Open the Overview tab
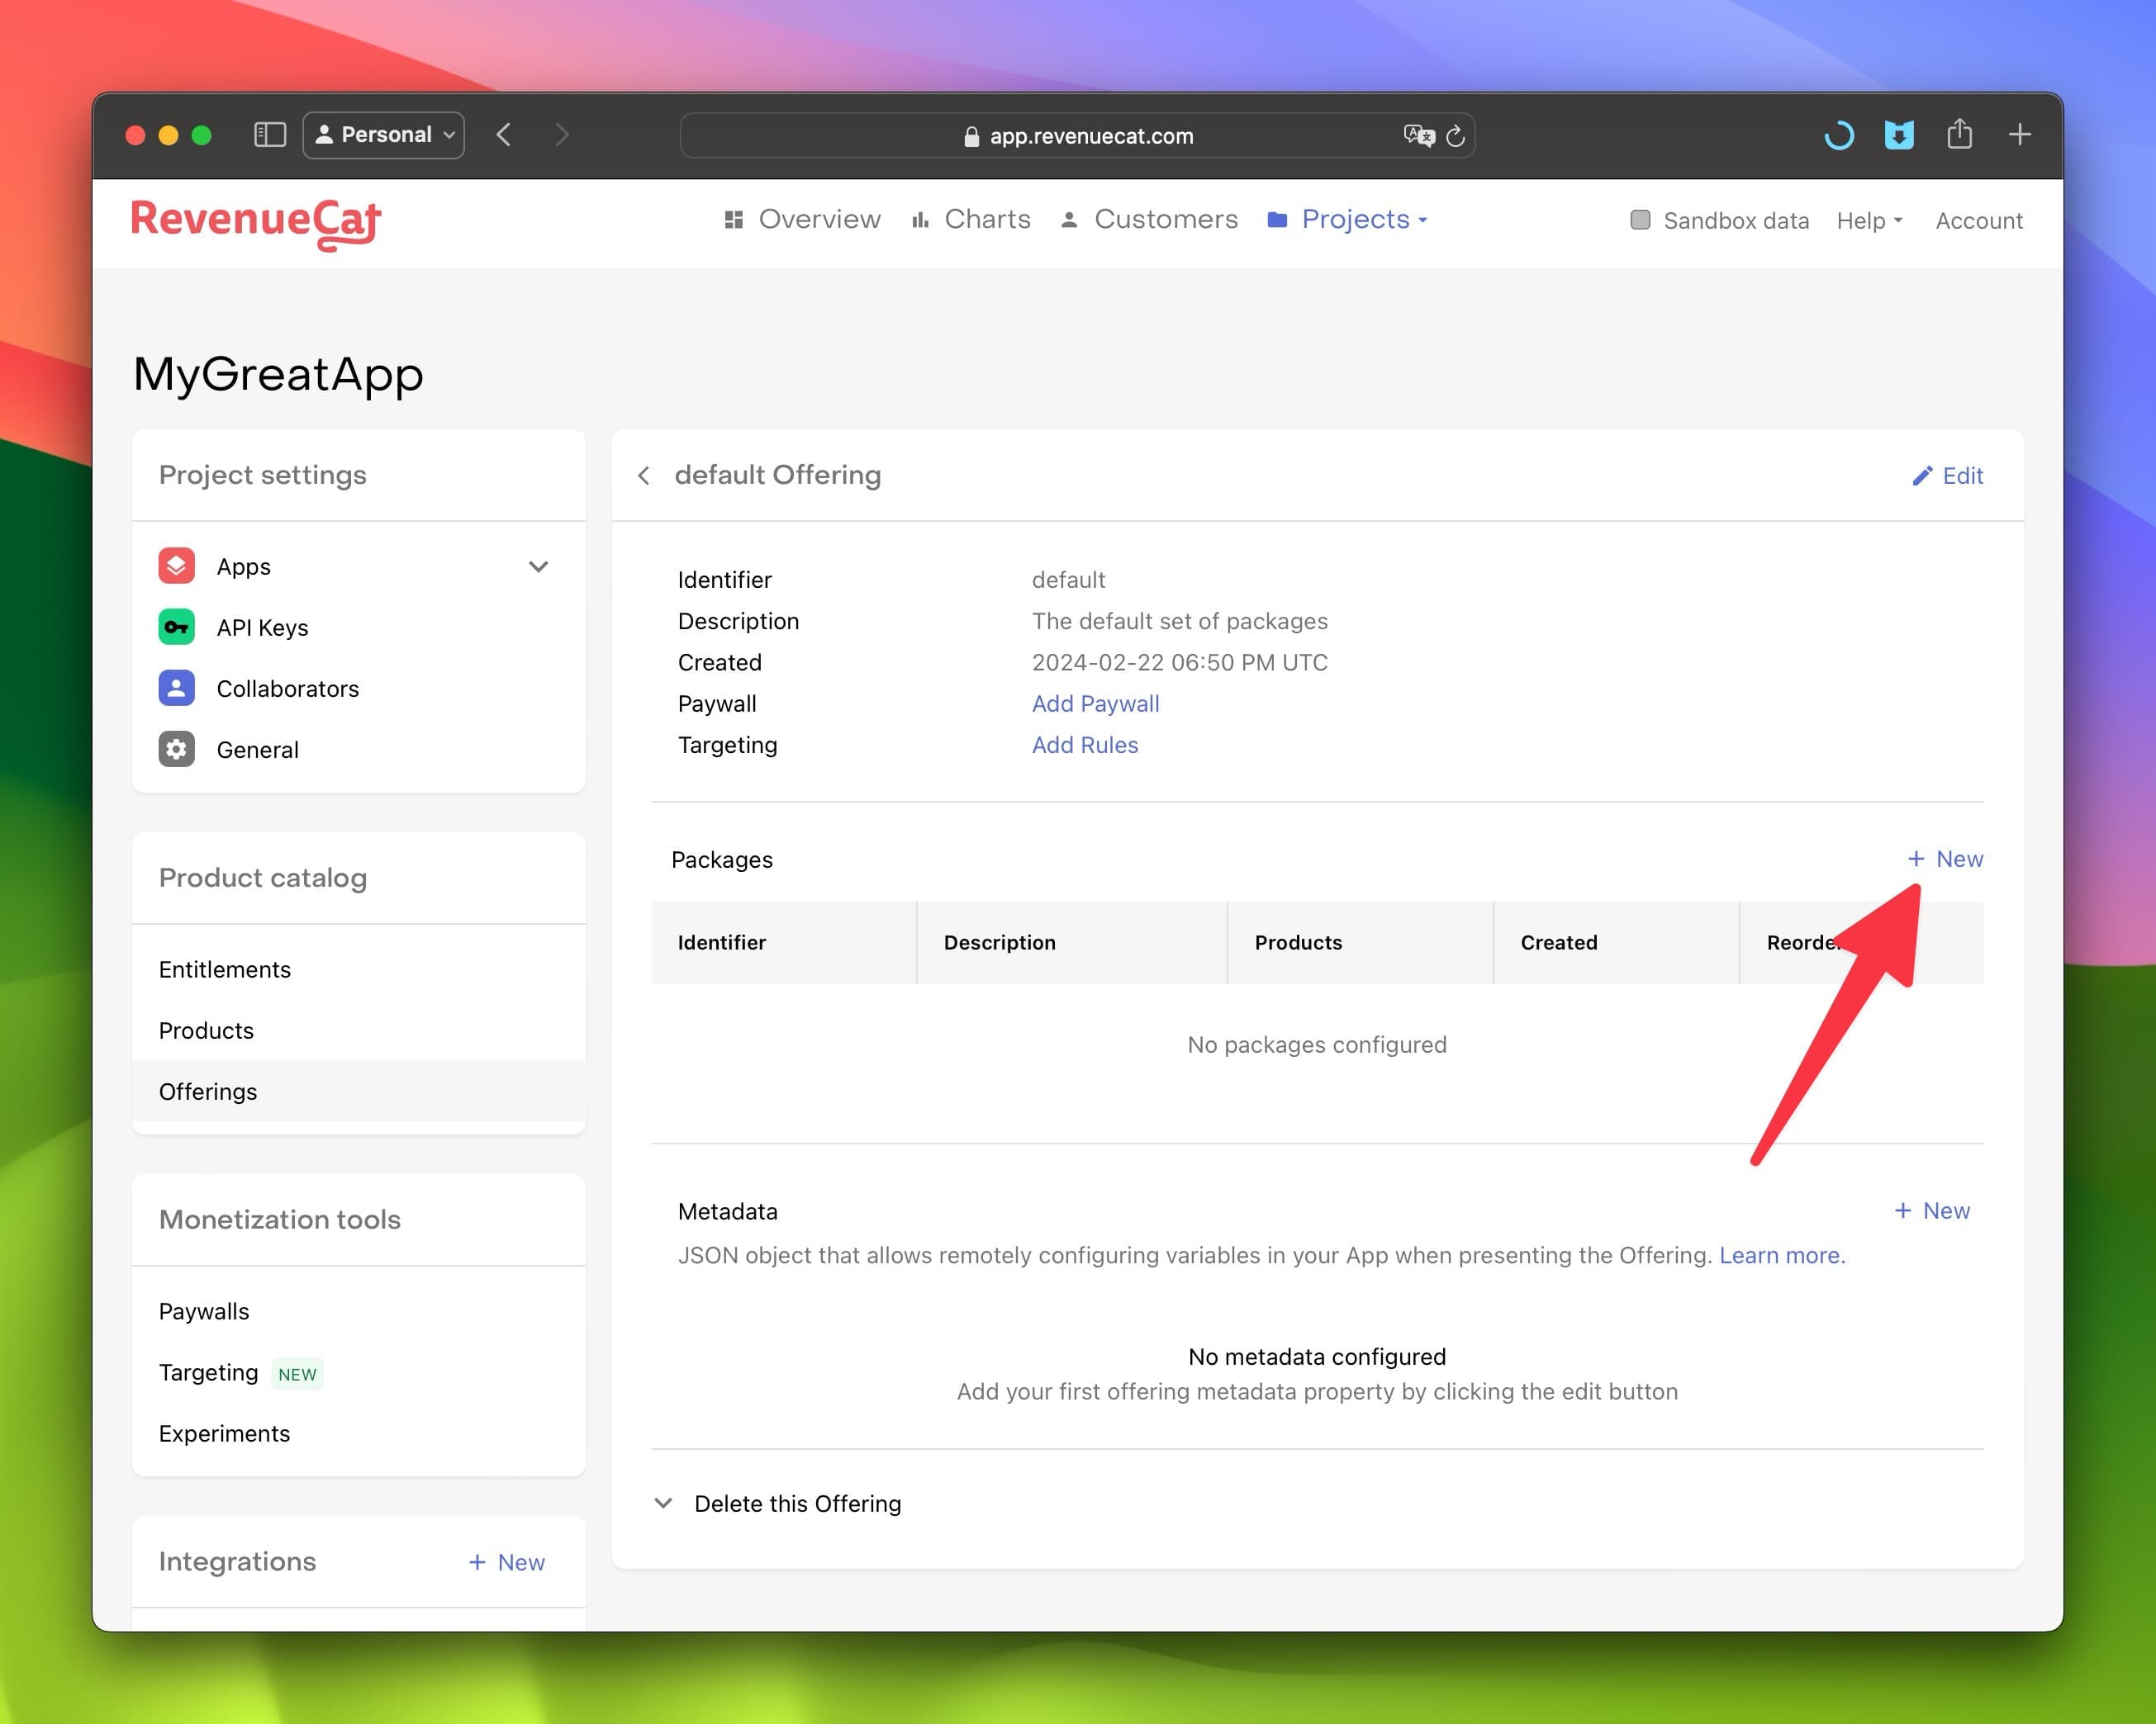Screen dimensions: 2156x1724 tap(803, 219)
